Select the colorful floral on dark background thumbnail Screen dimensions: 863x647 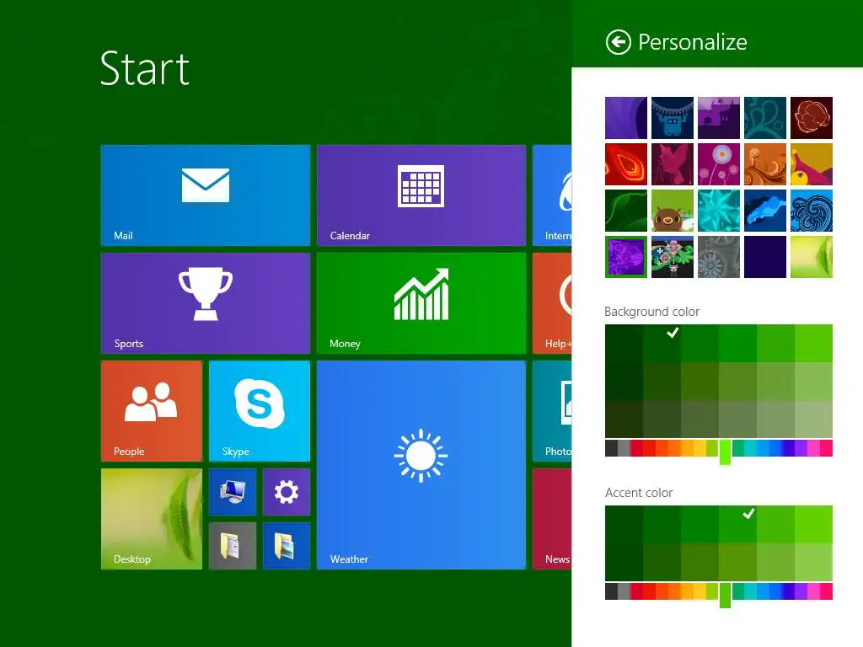click(672, 257)
